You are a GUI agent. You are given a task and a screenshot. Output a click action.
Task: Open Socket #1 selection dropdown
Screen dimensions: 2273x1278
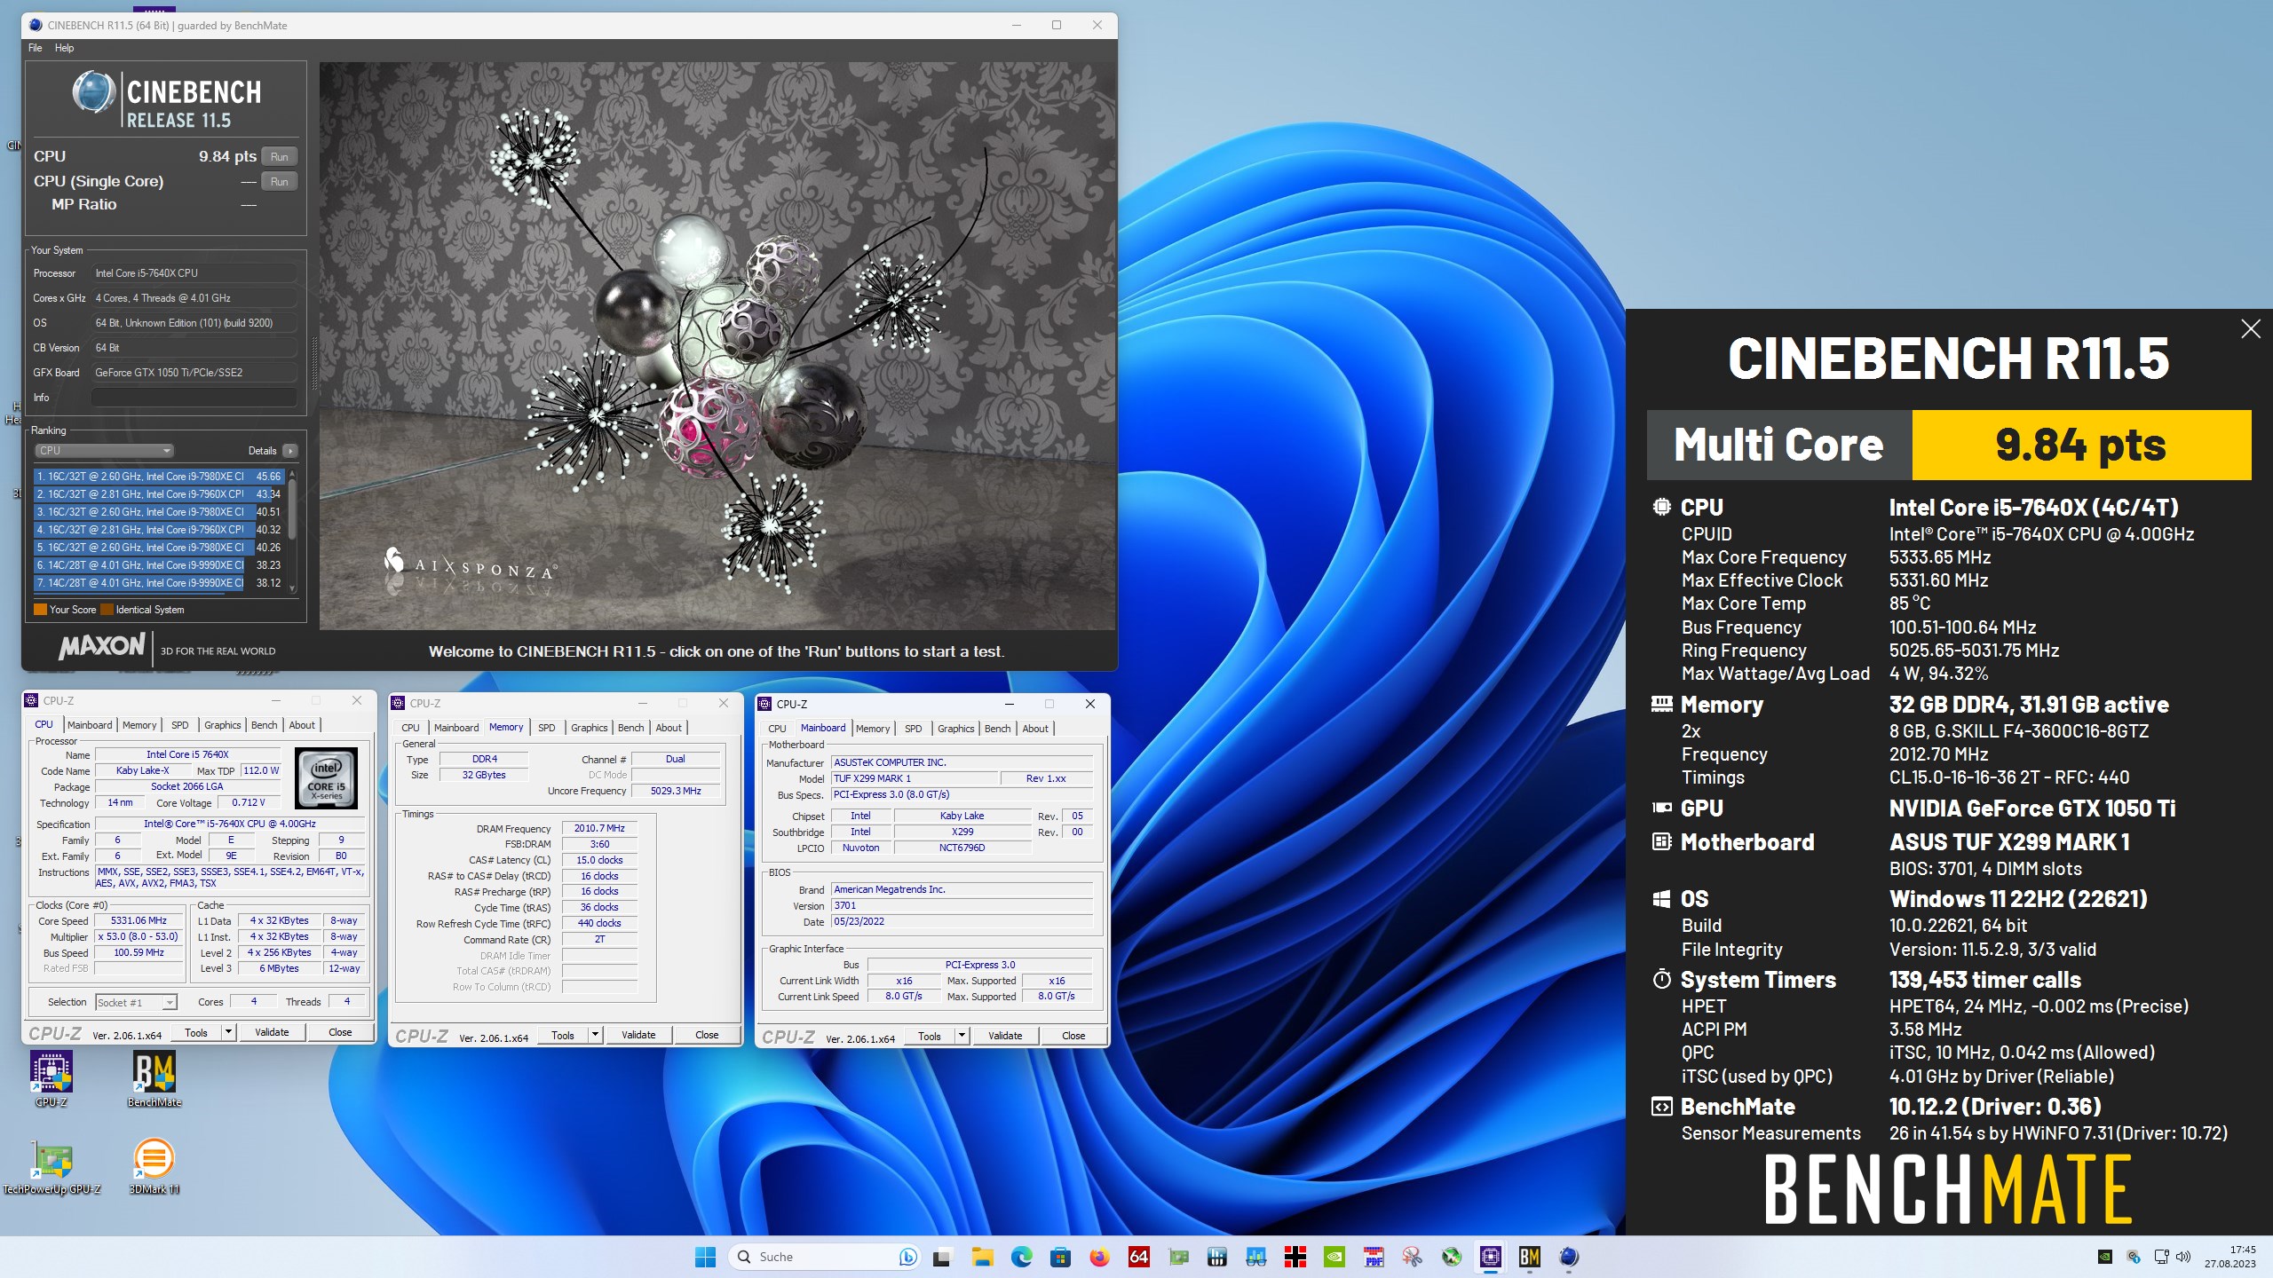click(136, 1003)
